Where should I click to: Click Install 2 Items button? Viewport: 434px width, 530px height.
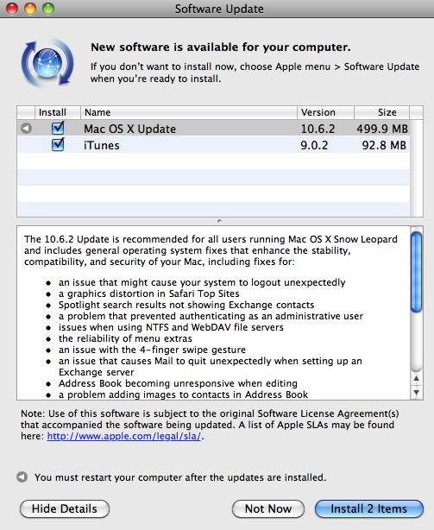[x=368, y=508]
